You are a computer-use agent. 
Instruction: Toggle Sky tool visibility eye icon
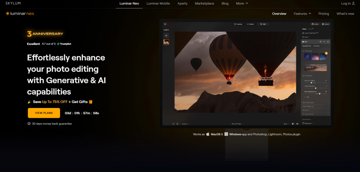pyautogui.click(x=321, y=42)
